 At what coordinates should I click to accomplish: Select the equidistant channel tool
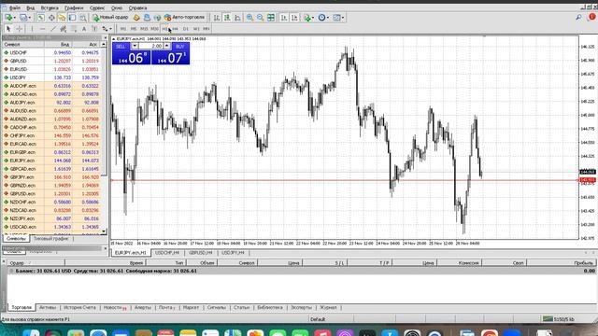(64, 29)
